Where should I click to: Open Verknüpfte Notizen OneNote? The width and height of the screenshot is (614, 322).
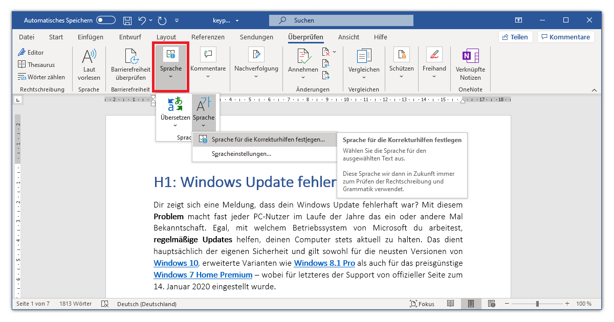click(x=470, y=64)
